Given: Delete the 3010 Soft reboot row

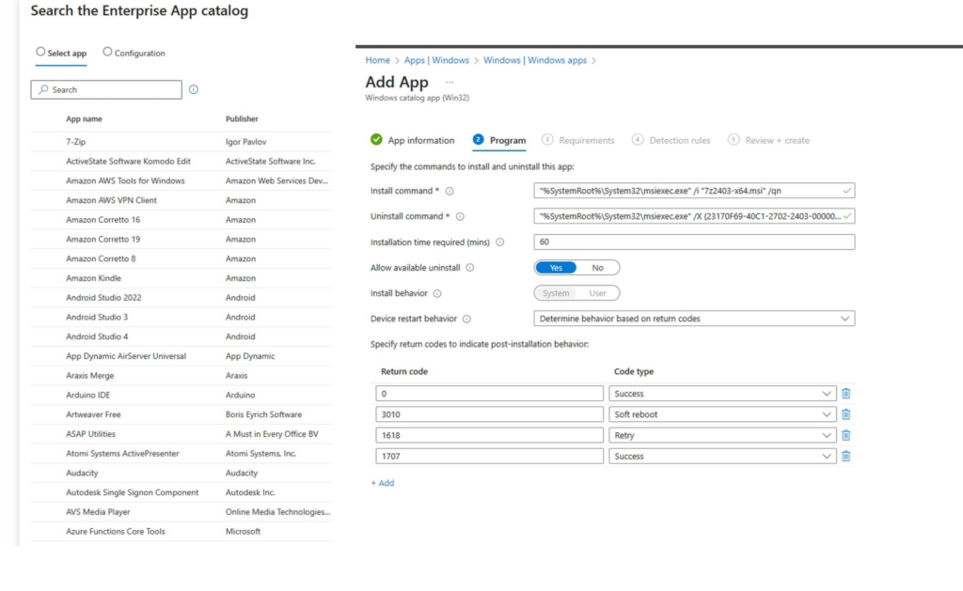Looking at the screenshot, I should pyautogui.click(x=845, y=414).
